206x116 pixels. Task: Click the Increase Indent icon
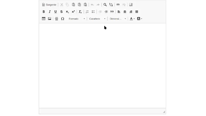point(106,12)
